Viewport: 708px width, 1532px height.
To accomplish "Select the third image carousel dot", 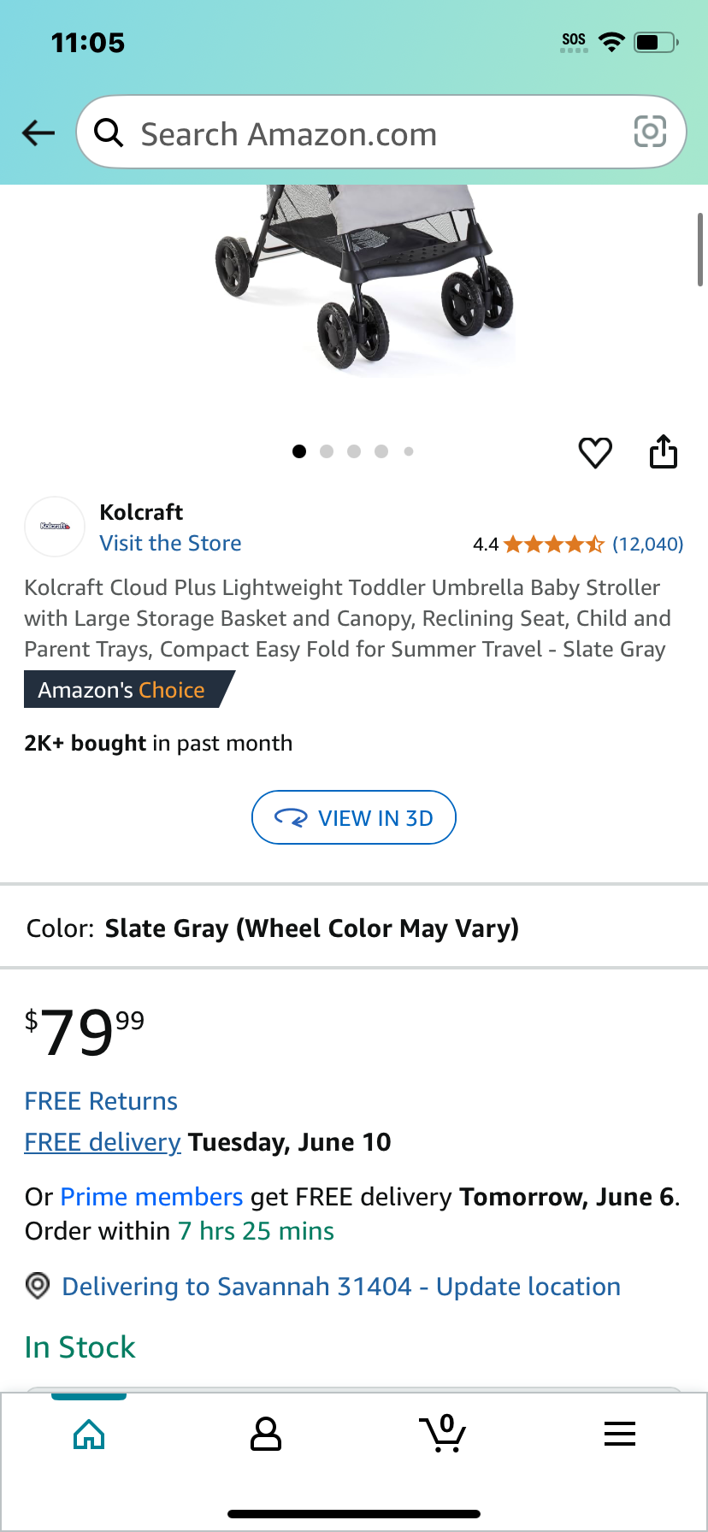I will click(354, 451).
